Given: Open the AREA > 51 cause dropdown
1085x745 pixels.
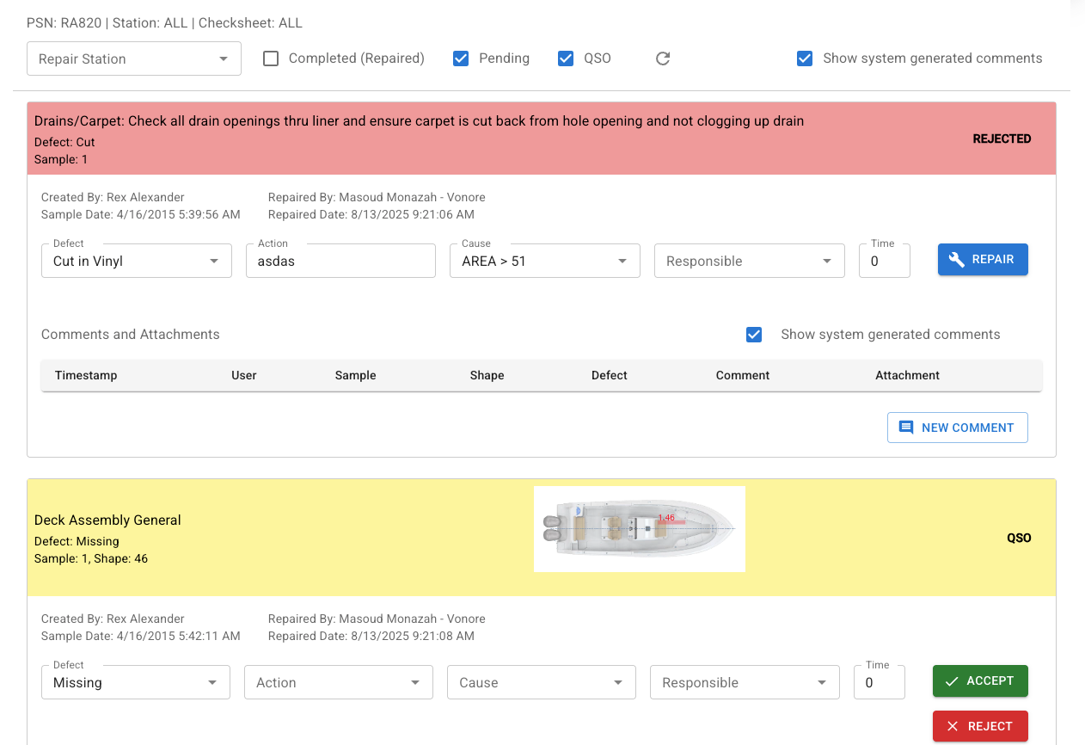Looking at the screenshot, I should (x=545, y=261).
